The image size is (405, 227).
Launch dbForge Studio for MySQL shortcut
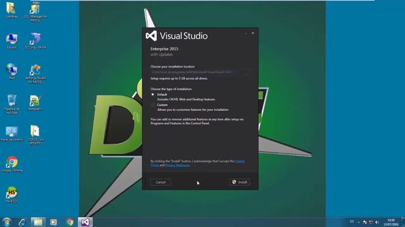click(x=35, y=74)
